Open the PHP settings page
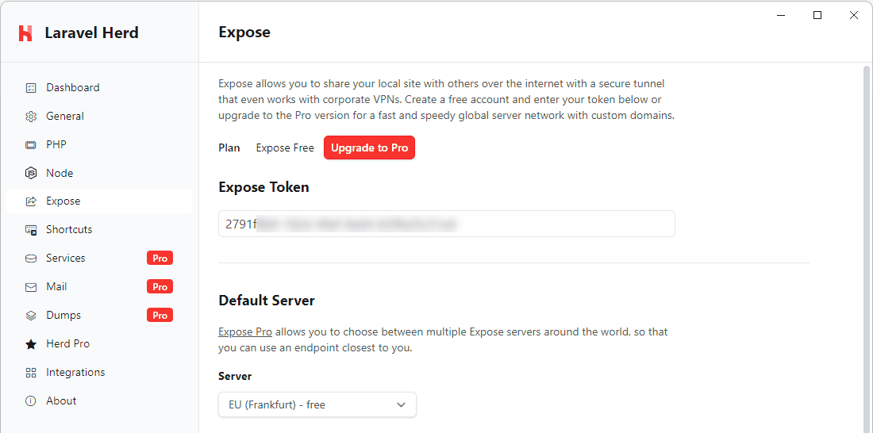Viewport: 873px width, 433px height. tap(99, 144)
